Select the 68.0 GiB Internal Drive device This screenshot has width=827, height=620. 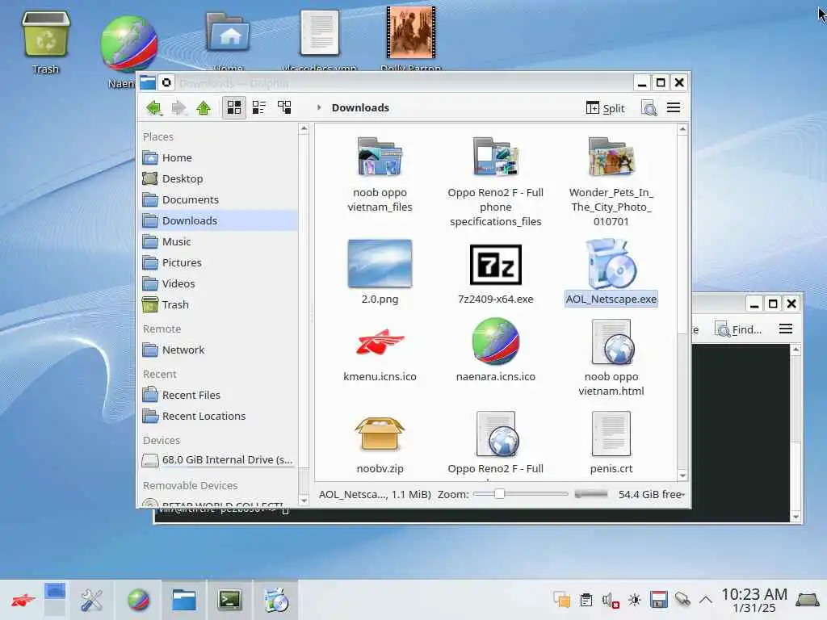coord(219,459)
